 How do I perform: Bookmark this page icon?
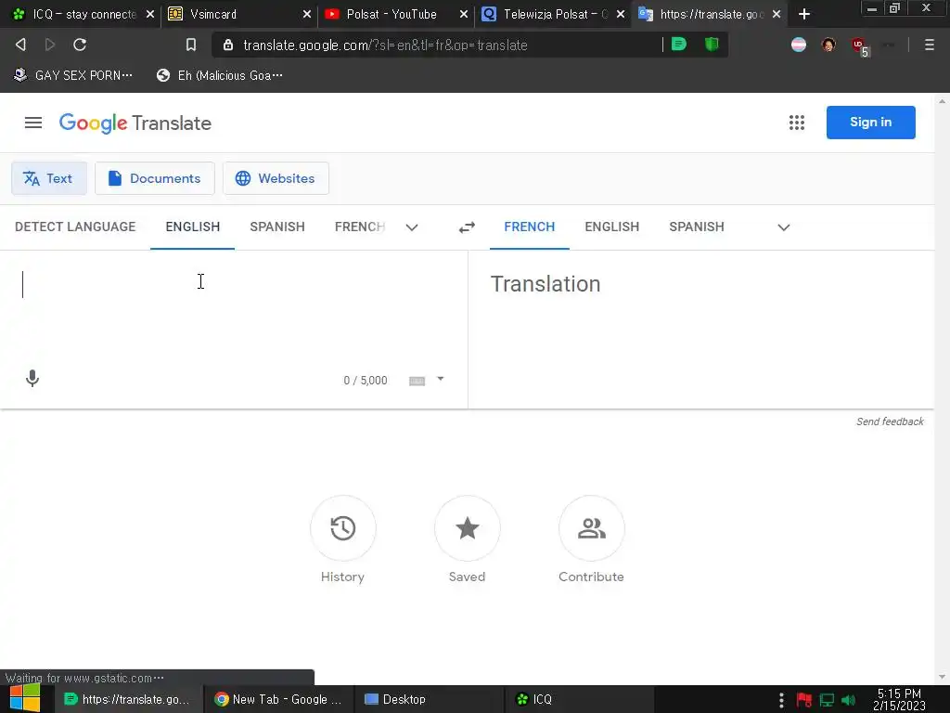tap(191, 45)
